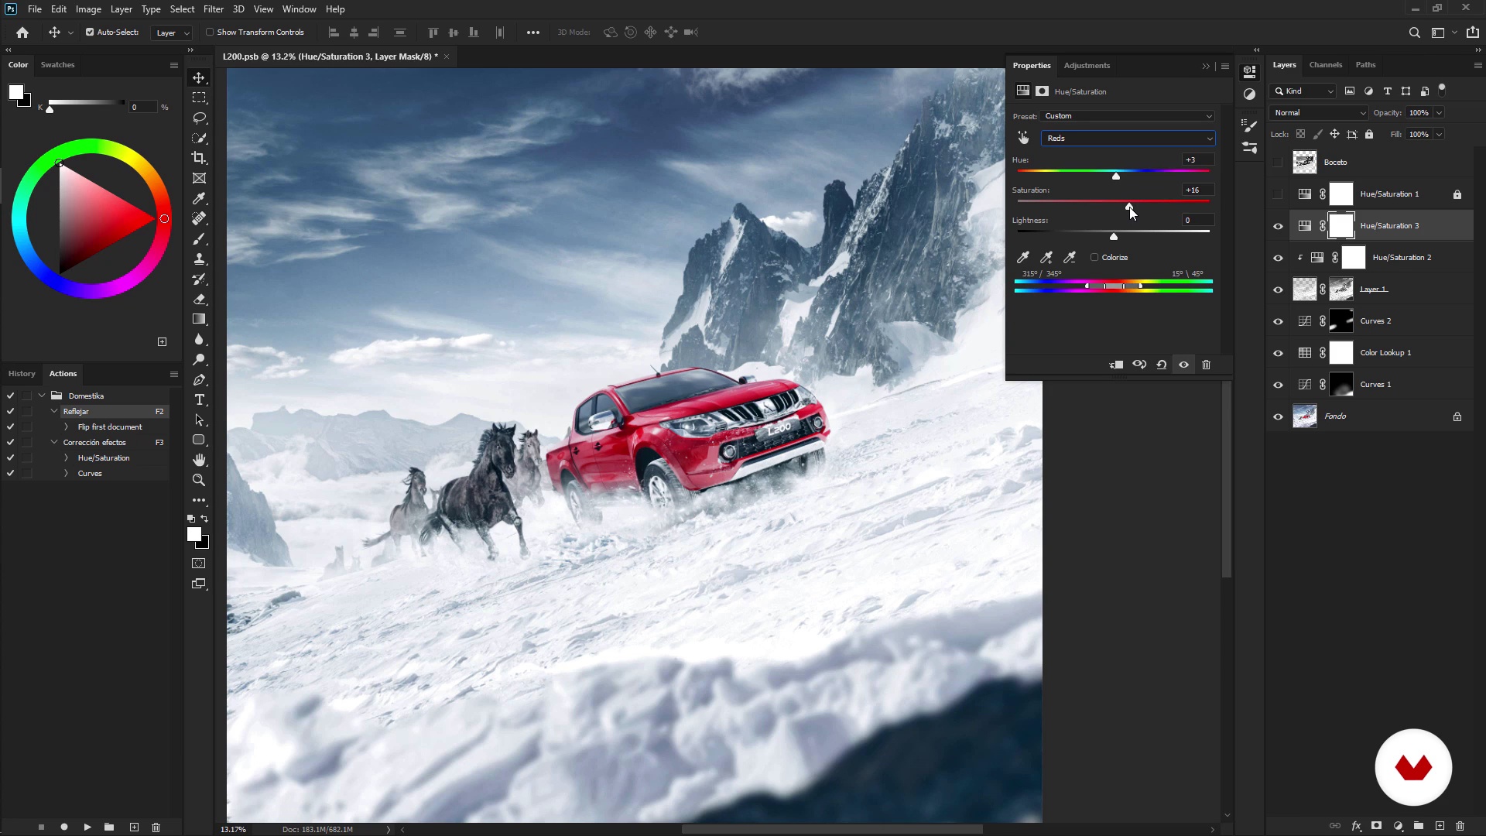Select the Eyedropper tool in toolbar
The image size is (1486, 836).
tap(199, 198)
